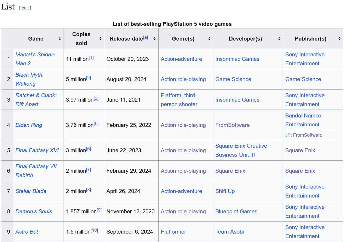Follow note [b] next to 3.76 million

coord(96,124)
